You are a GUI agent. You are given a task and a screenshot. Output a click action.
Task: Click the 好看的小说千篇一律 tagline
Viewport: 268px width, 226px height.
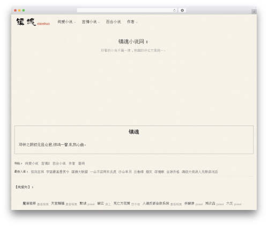point(133,51)
